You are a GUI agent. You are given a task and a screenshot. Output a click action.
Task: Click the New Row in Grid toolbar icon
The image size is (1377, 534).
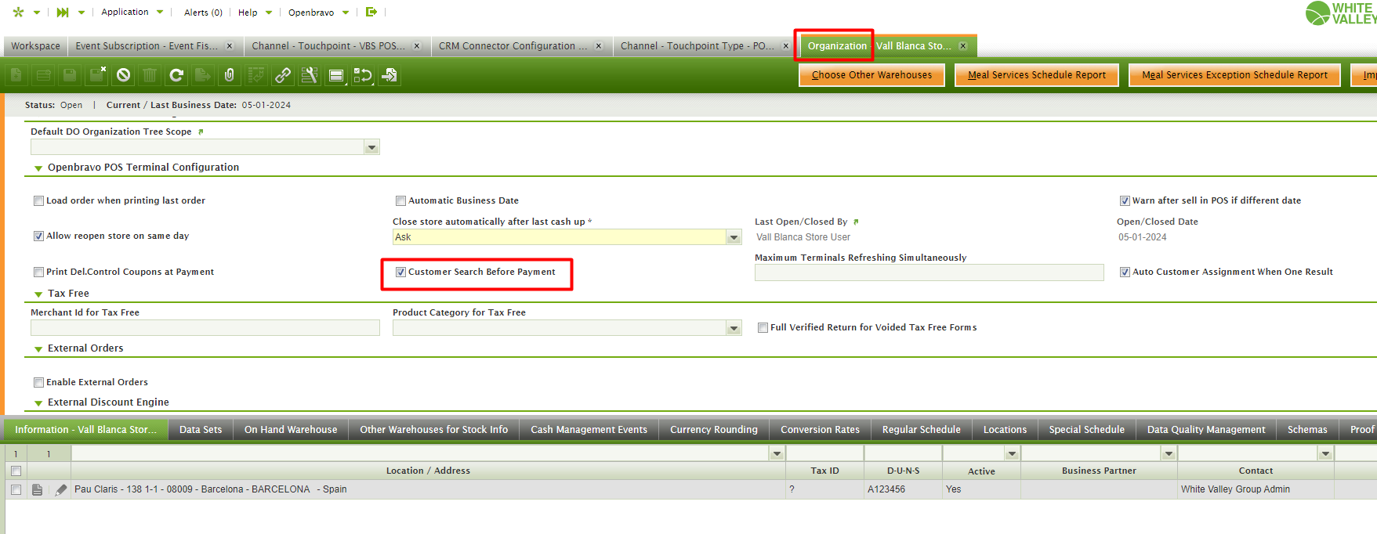pos(43,75)
